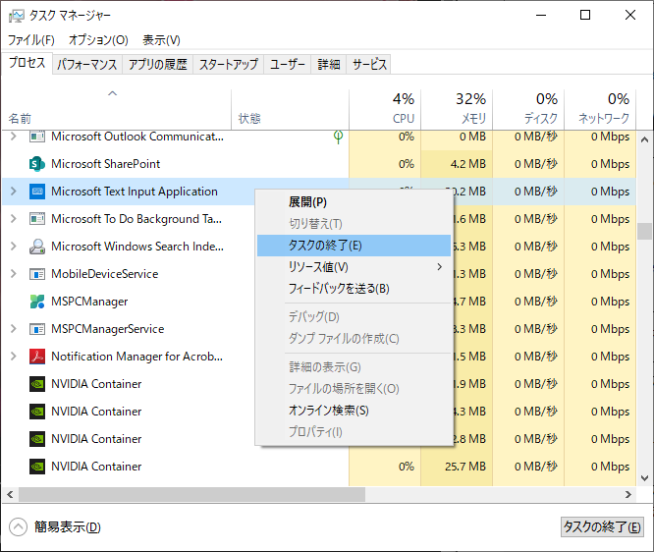
Task: Sort by the 名前 column header
Action: [x=117, y=109]
